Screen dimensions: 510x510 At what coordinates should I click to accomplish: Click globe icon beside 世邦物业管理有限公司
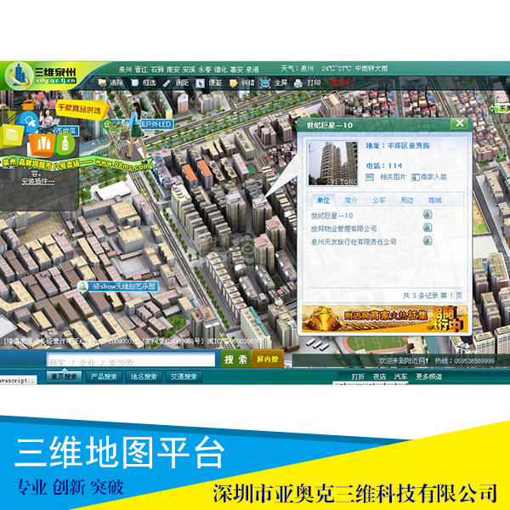tap(428, 228)
